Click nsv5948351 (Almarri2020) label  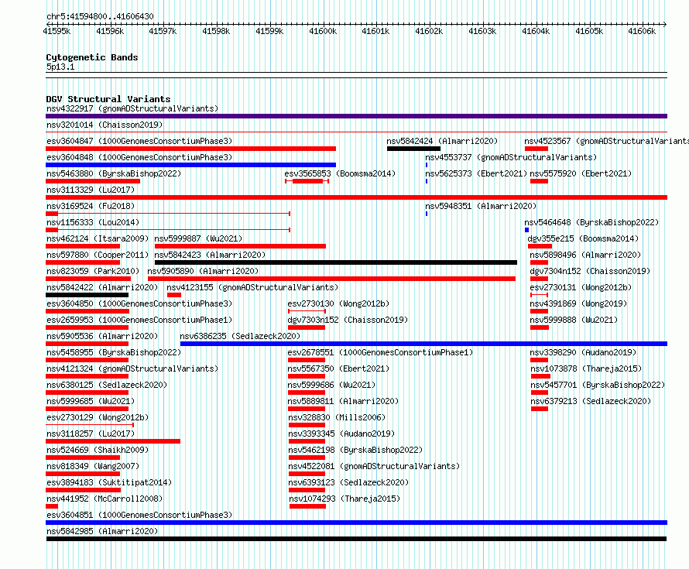481,206
